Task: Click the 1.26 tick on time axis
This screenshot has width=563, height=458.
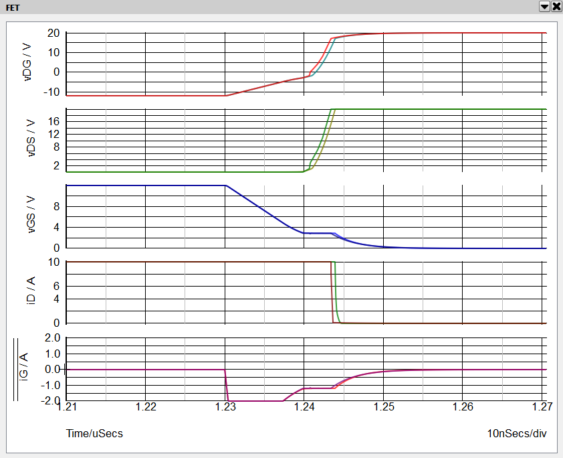Action: click(463, 406)
